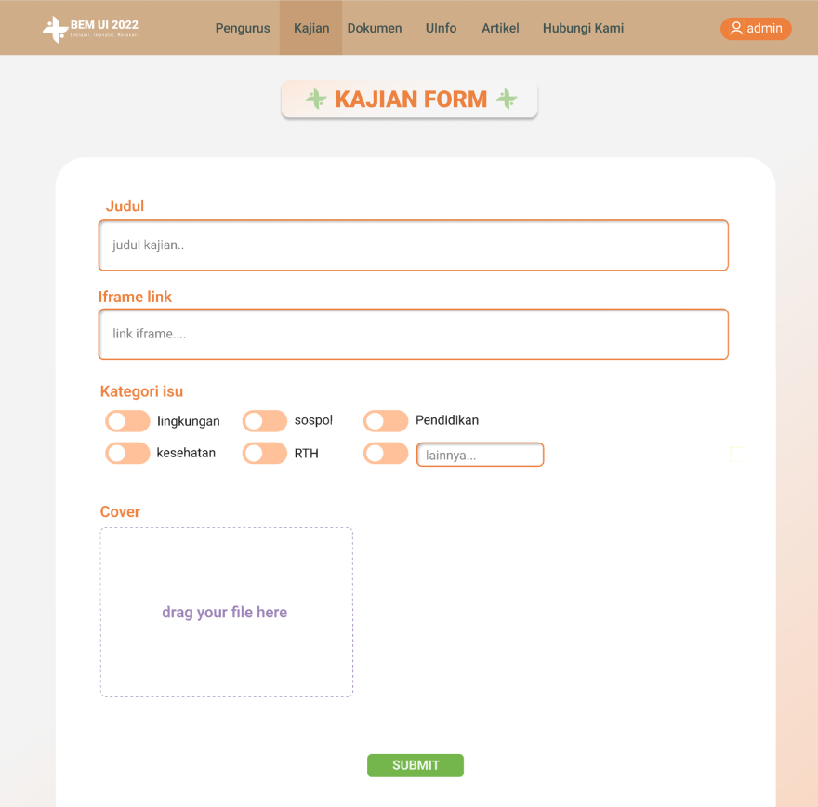Toggle the lingkungan category switch
The width and height of the screenshot is (818, 807).
point(127,421)
